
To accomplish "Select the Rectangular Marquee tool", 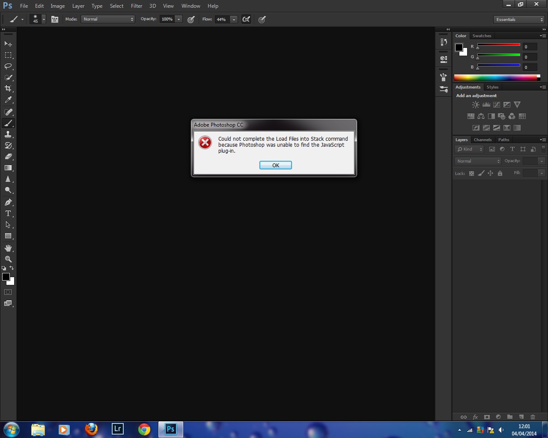I will (x=8, y=55).
